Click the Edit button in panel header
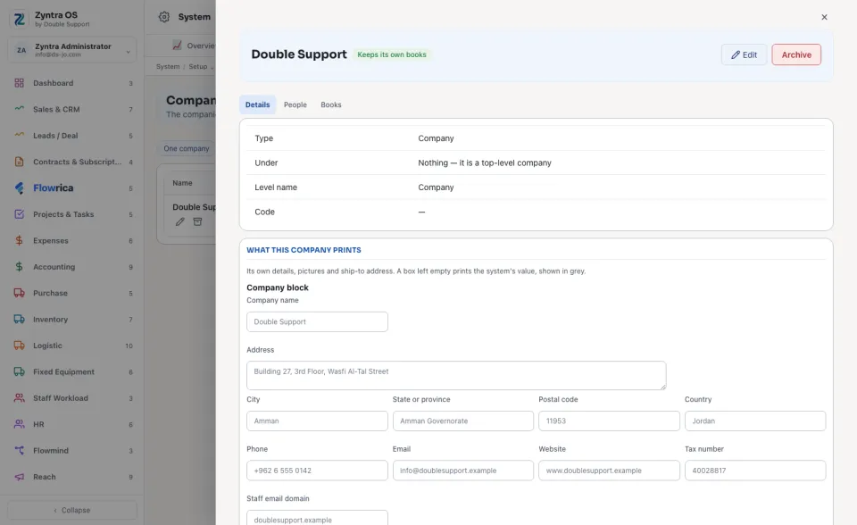 [744, 54]
